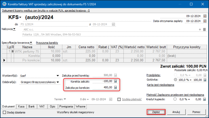Expand KFS document type dropdown

coord(20,17)
